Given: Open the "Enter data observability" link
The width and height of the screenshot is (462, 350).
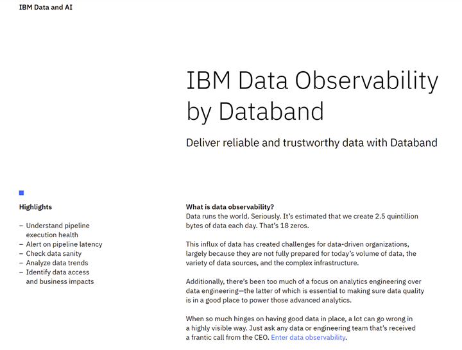Looking at the screenshot, I should pos(308,337).
